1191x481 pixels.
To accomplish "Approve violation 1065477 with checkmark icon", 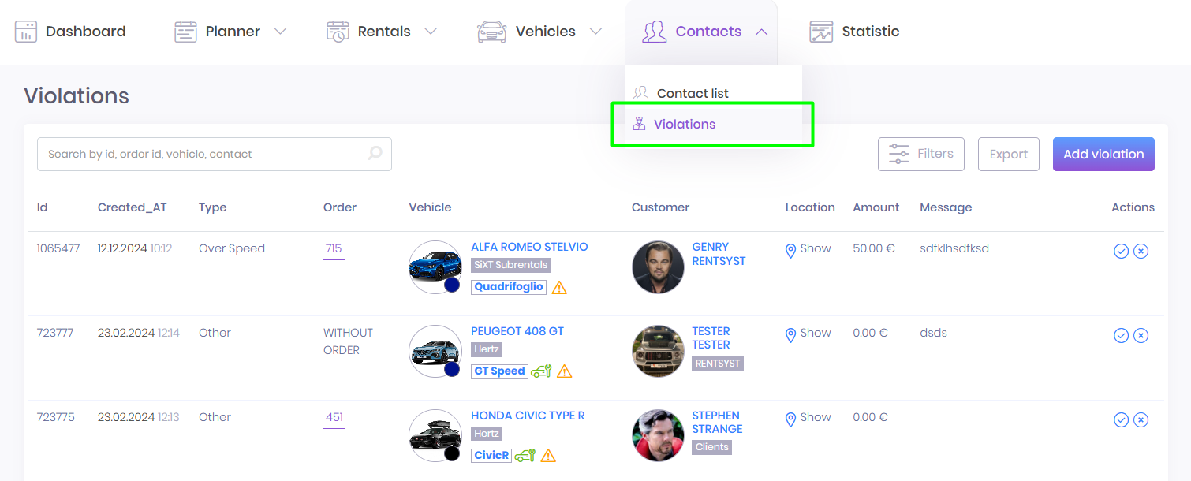I will tap(1121, 251).
